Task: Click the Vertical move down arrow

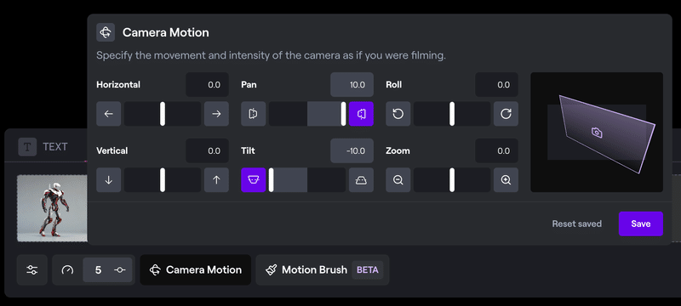Action: coord(109,180)
